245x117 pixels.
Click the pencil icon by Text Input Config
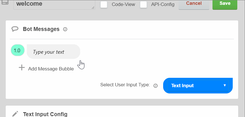point(15,114)
